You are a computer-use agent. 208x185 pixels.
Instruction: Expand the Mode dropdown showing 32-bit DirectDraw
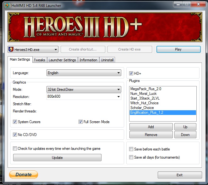(84, 90)
